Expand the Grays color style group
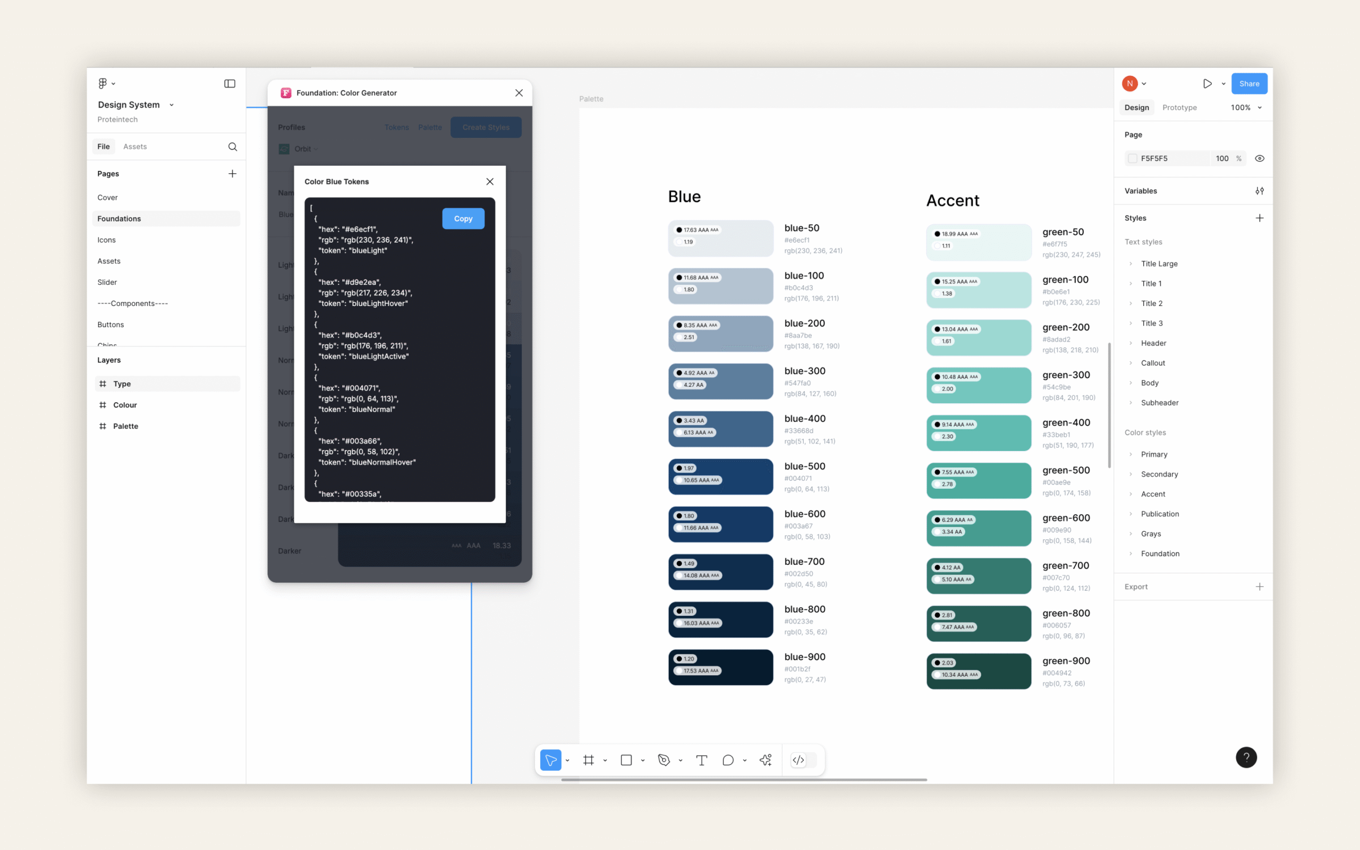The width and height of the screenshot is (1360, 850). pos(1130,533)
